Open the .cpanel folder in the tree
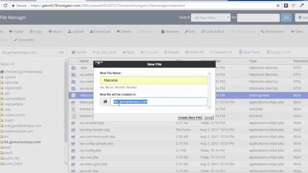The height and width of the screenshot is (173, 308). point(10,77)
